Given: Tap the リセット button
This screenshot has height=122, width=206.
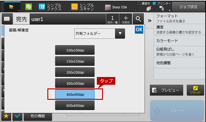Looking at the screenshot, I should (195, 90).
